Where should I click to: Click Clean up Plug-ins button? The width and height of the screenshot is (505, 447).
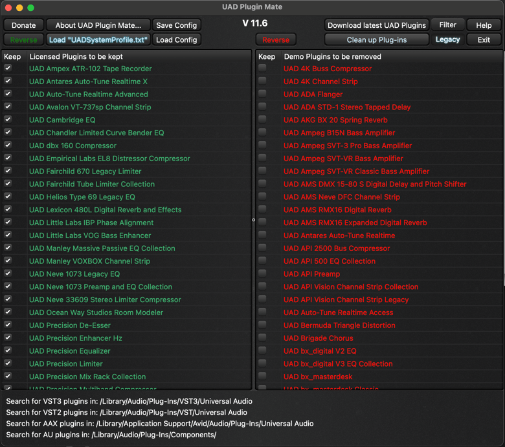coord(377,39)
